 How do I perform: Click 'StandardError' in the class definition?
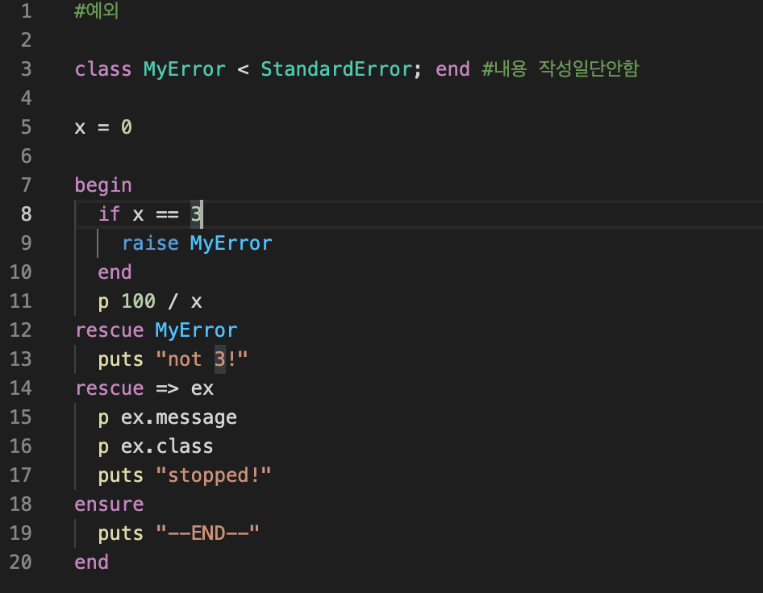[336, 69]
